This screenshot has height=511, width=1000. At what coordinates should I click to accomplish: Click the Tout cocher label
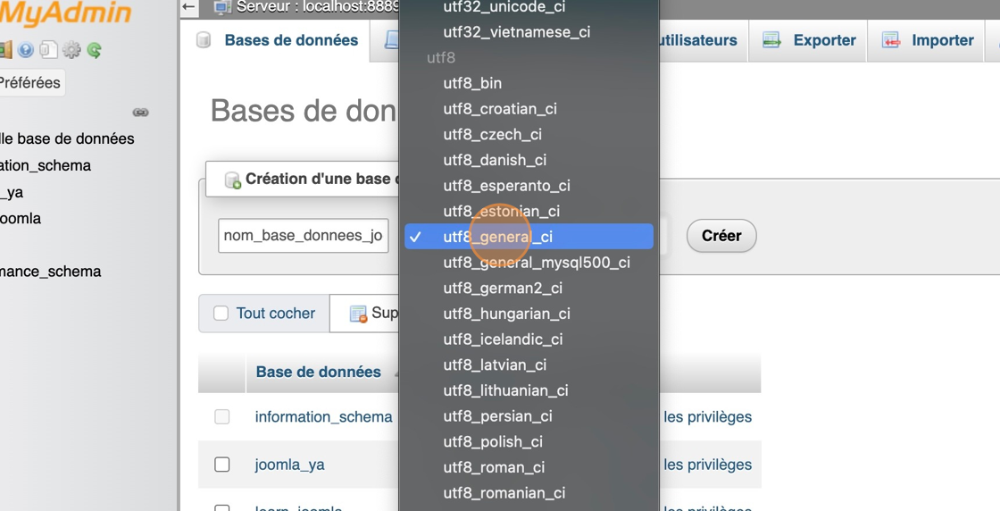coord(276,314)
